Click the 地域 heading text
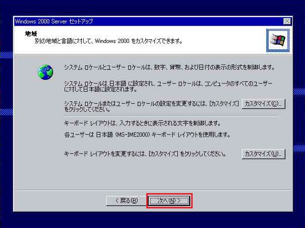 tap(31, 33)
